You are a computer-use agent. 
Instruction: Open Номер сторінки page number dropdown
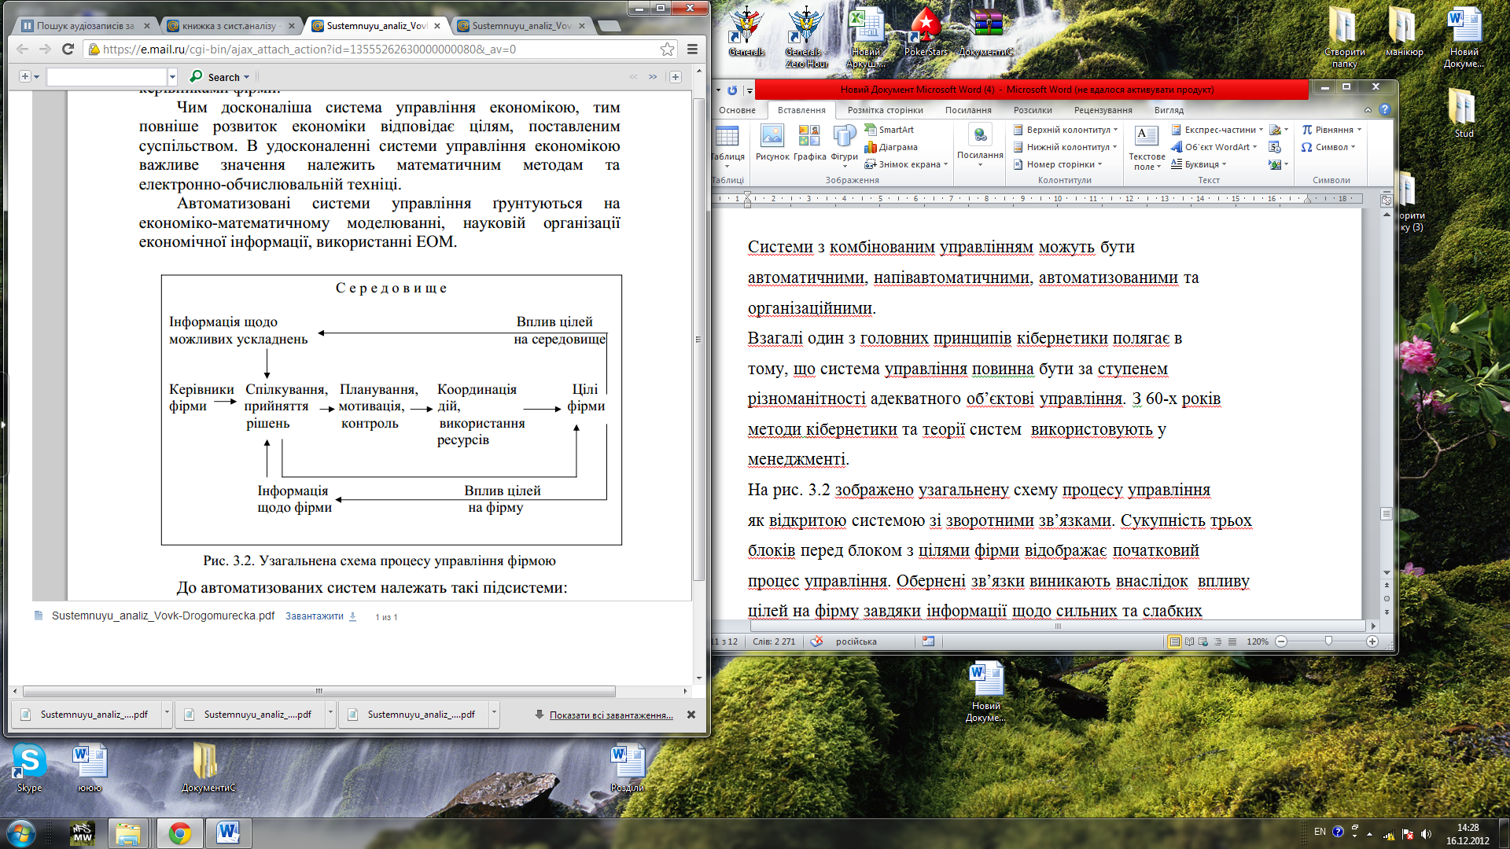pos(1058,164)
